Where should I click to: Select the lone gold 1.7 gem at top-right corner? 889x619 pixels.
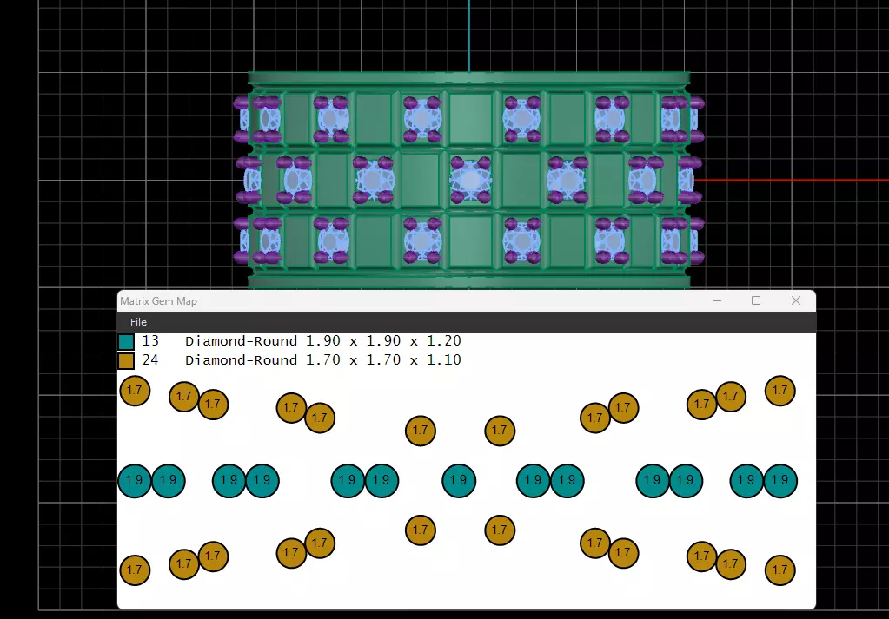[780, 391]
